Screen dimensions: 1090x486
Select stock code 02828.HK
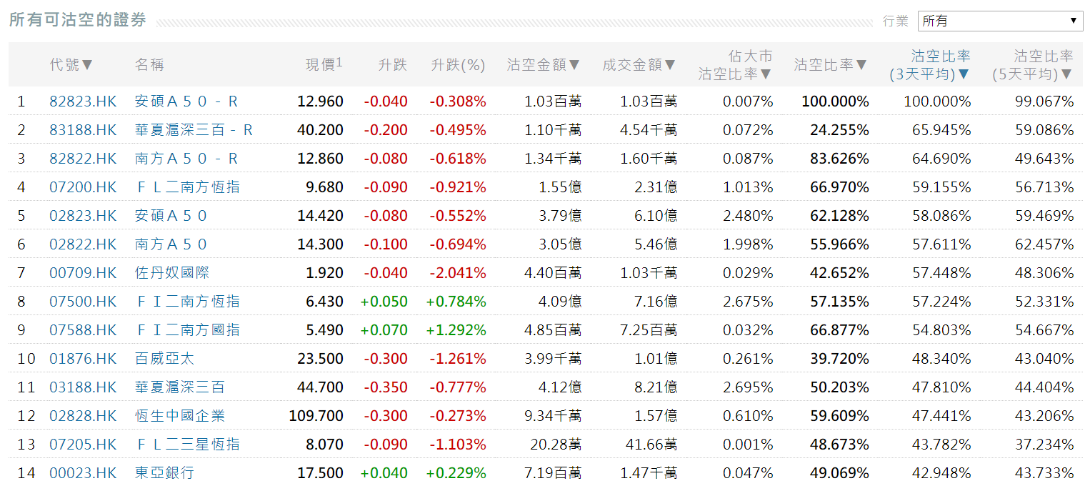click(83, 416)
